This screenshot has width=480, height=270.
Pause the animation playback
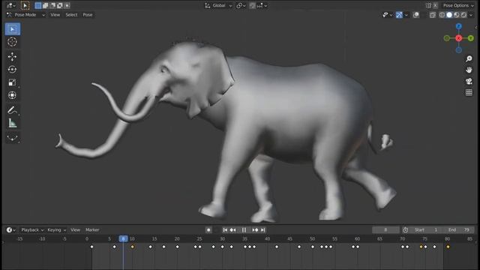(x=244, y=230)
